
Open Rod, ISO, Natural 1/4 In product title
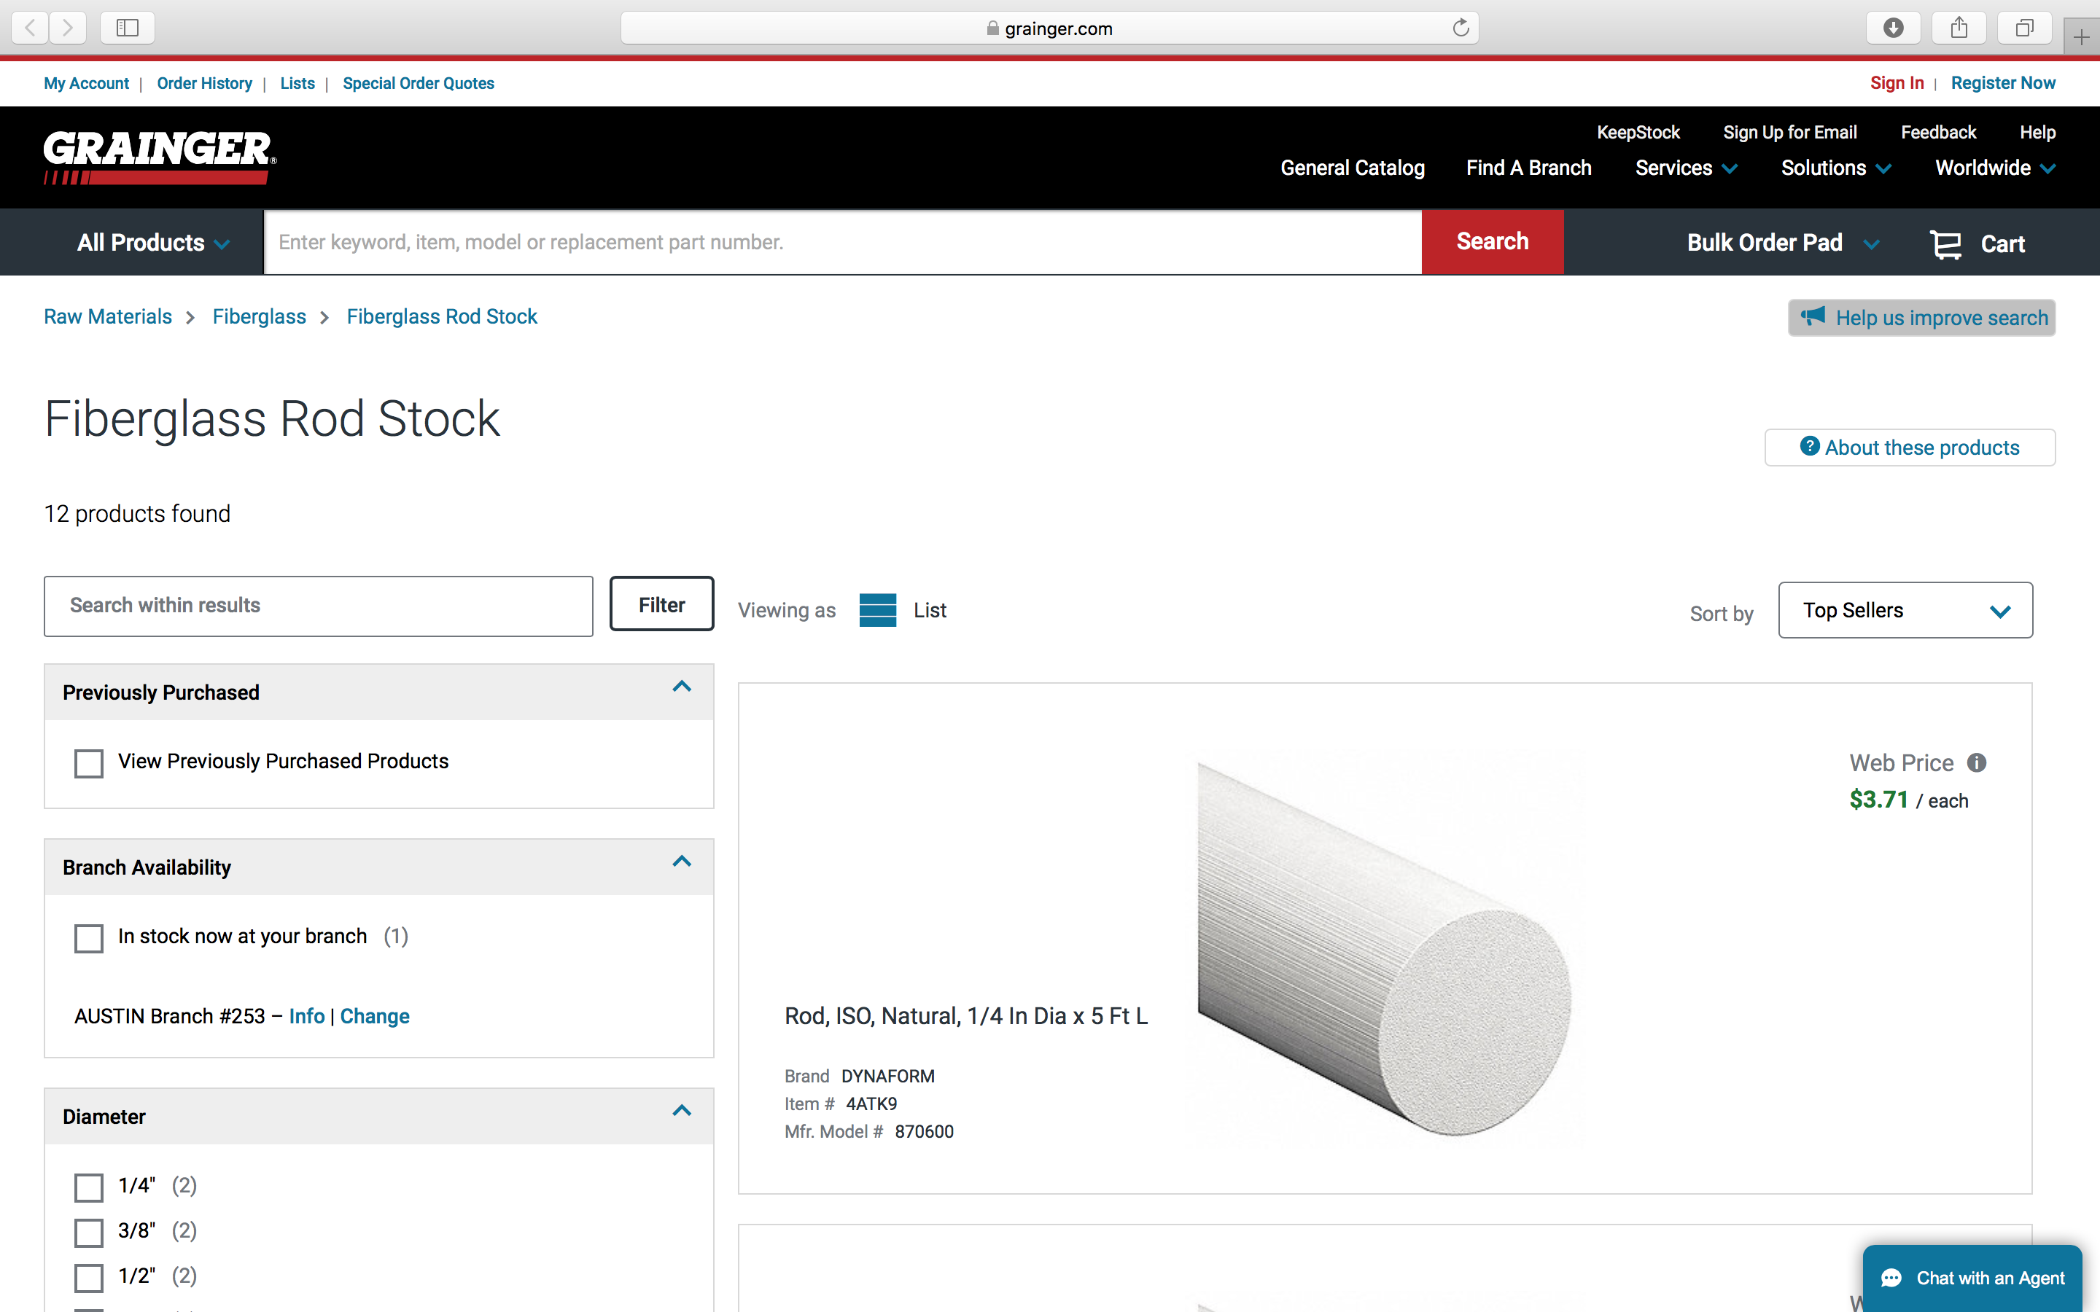coord(966,1016)
